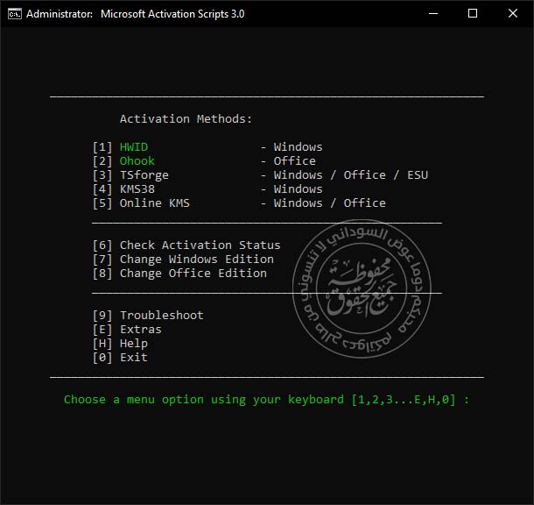Select the green HWID option

[134, 147]
